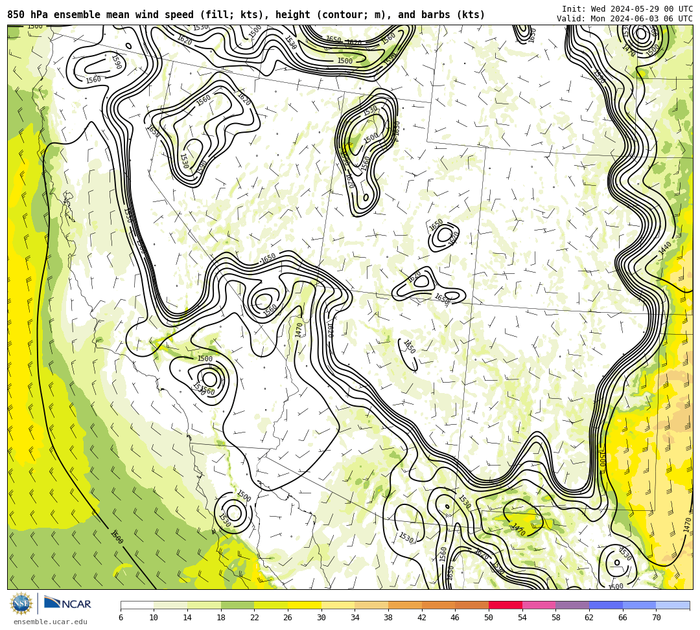Image resolution: width=700 pixels, height=630 pixels.
Task: Pick the green 18–22 kts colorbar swatch
Action: [237, 605]
